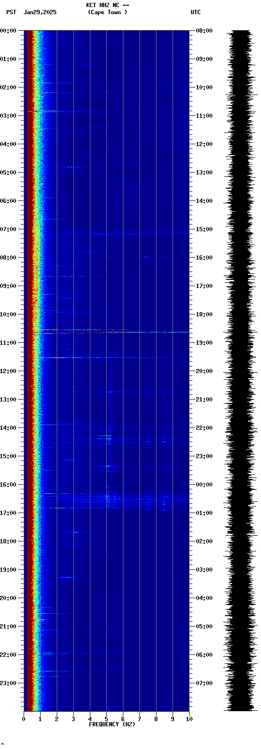Screen dimensions: 261x749
Task: Click the '17:00' PST time label
Action: 8,513
